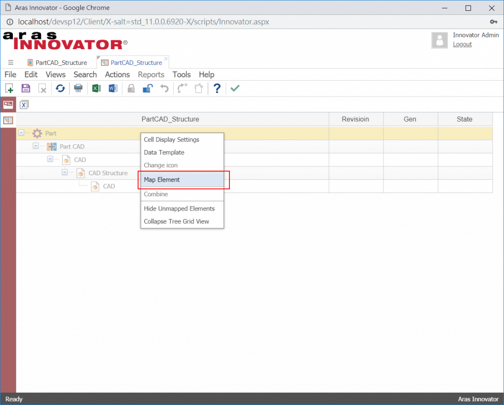This screenshot has height=405, width=504.
Task: Collapse the Part CAD tree node
Action: pos(35,146)
